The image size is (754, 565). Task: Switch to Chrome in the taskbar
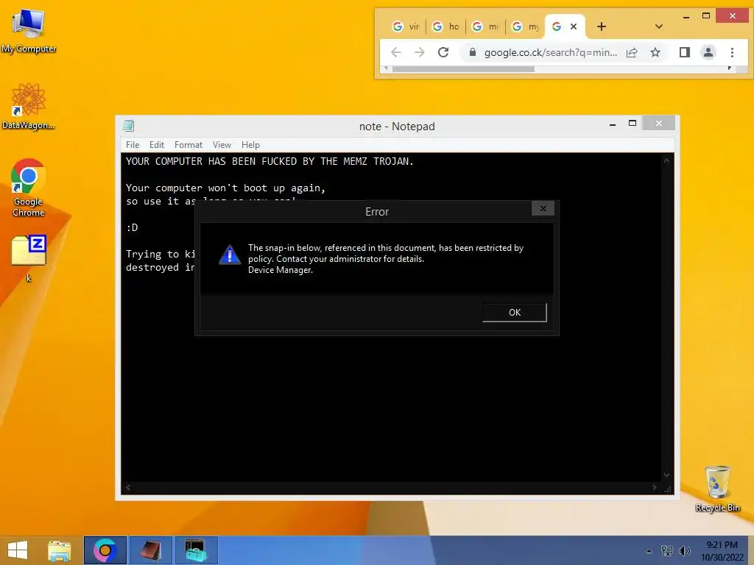(105, 550)
